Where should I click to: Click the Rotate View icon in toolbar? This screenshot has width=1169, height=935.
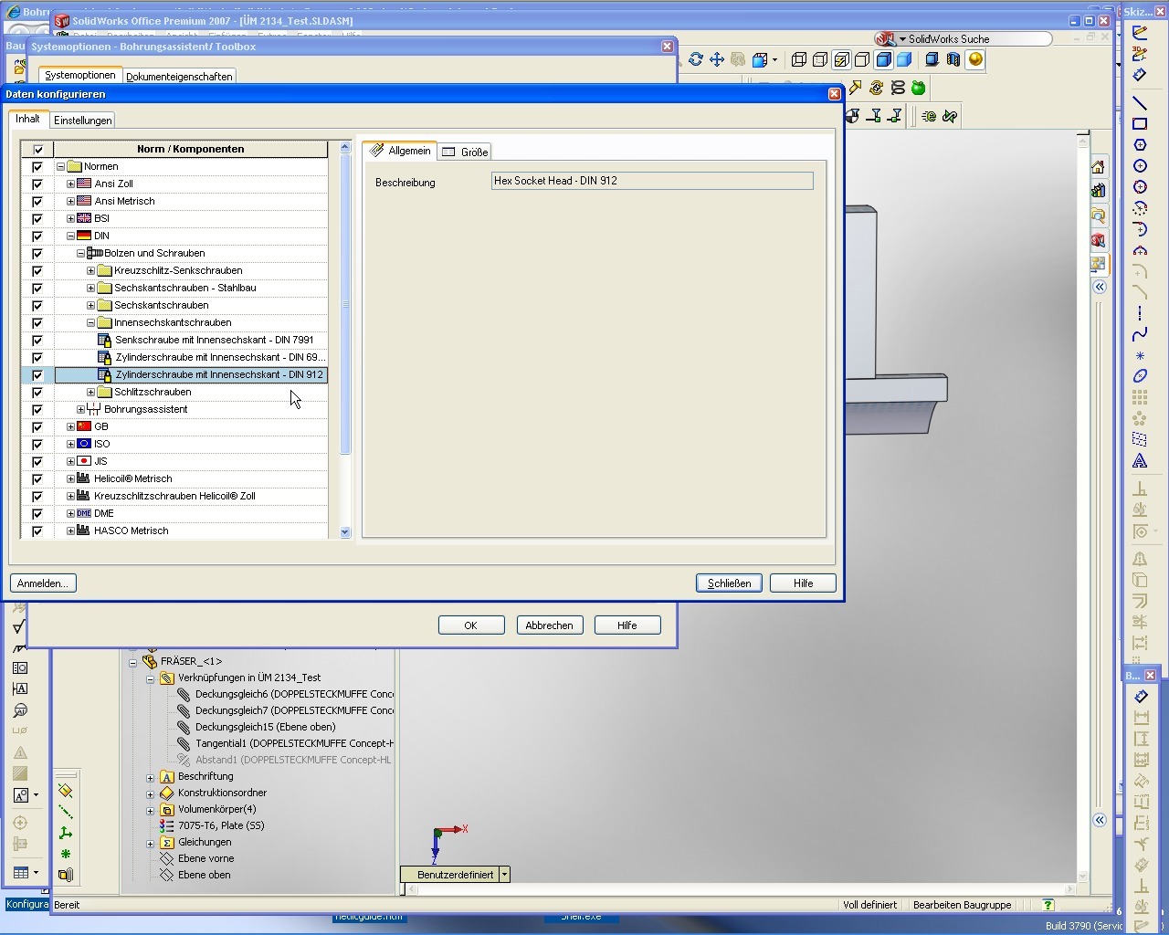click(696, 59)
